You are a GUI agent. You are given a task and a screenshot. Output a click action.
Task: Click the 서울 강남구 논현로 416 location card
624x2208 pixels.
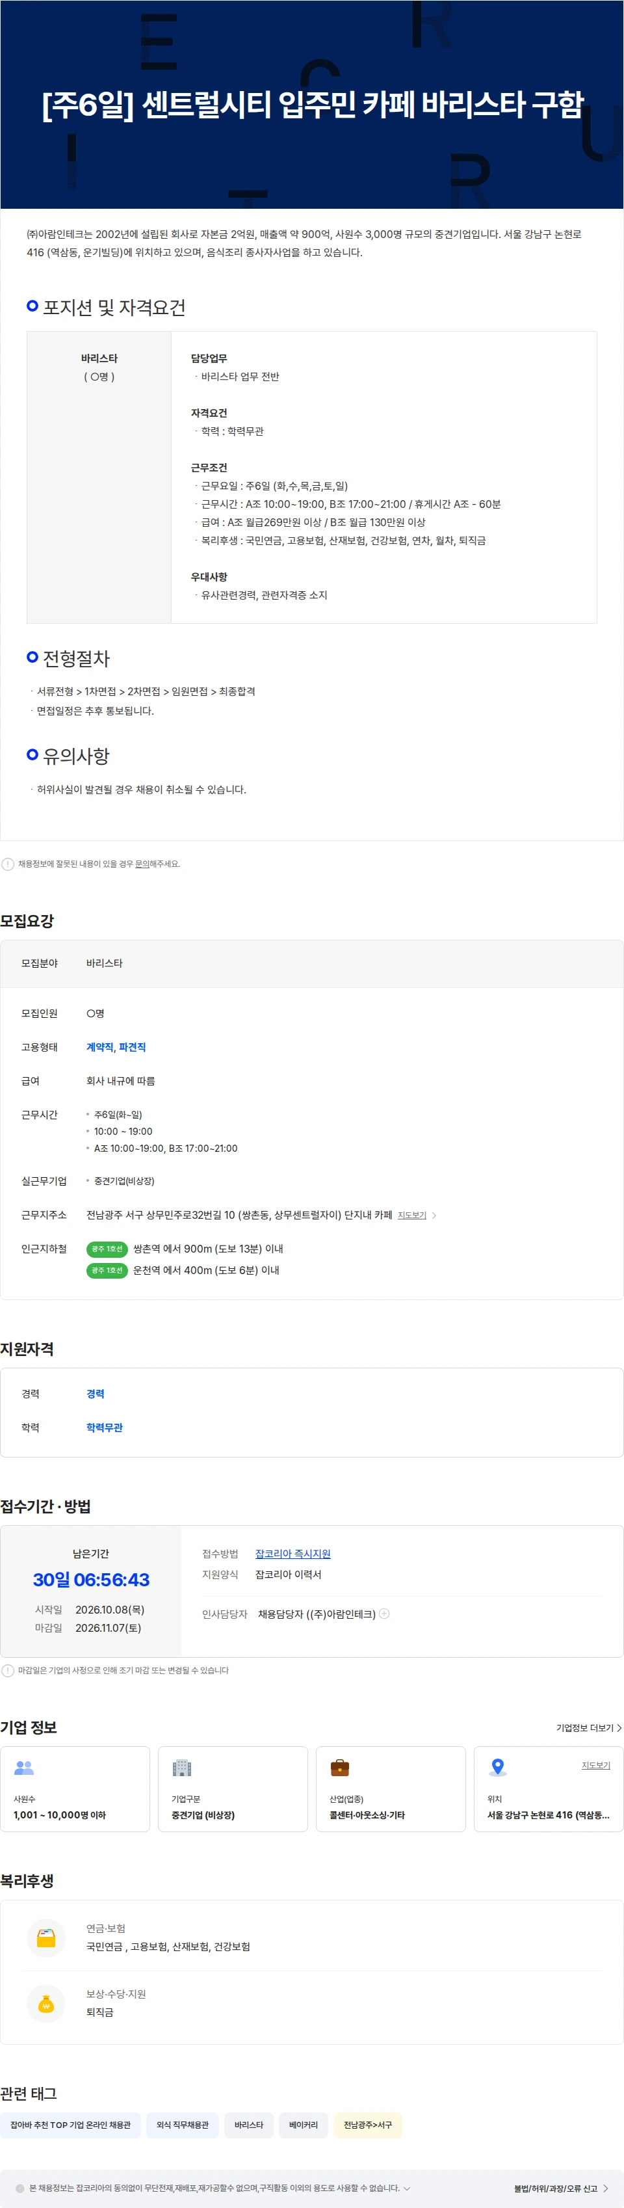point(549,1789)
